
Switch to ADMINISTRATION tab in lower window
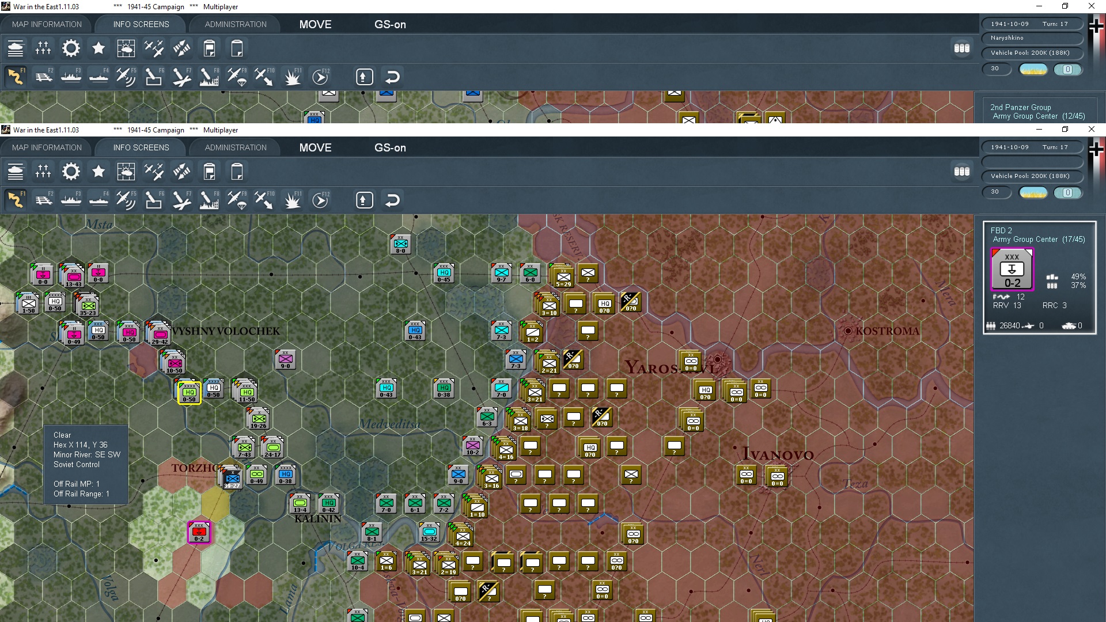point(236,148)
